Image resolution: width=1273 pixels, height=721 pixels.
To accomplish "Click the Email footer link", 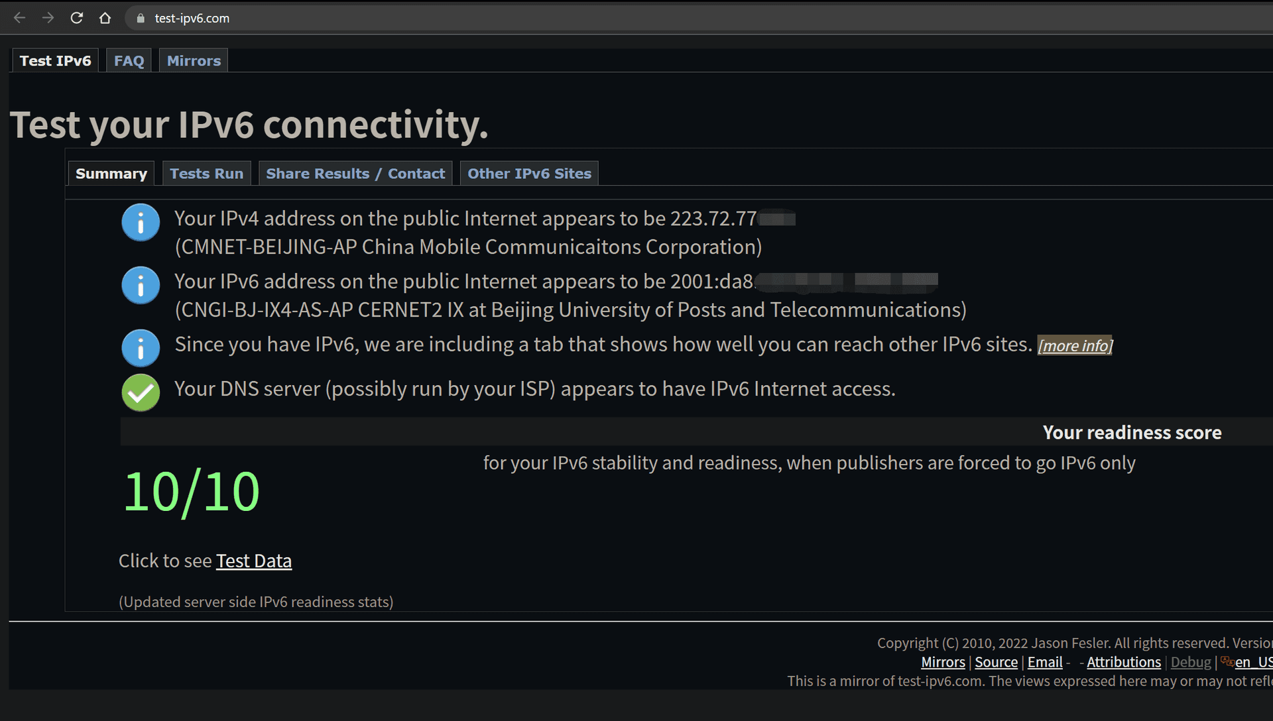I will [x=1045, y=662].
